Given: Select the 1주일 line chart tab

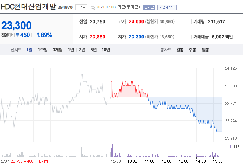Looking at the screenshot, I should [42, 50].
